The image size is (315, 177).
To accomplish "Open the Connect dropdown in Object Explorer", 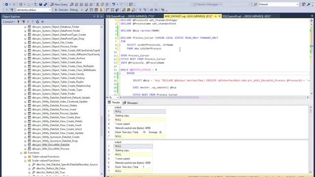I will click(x=9, y=22).
